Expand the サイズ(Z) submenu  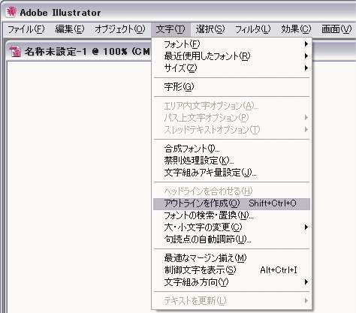point(231,68)
